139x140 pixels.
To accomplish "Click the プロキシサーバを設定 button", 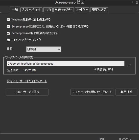I will point(27,92).
